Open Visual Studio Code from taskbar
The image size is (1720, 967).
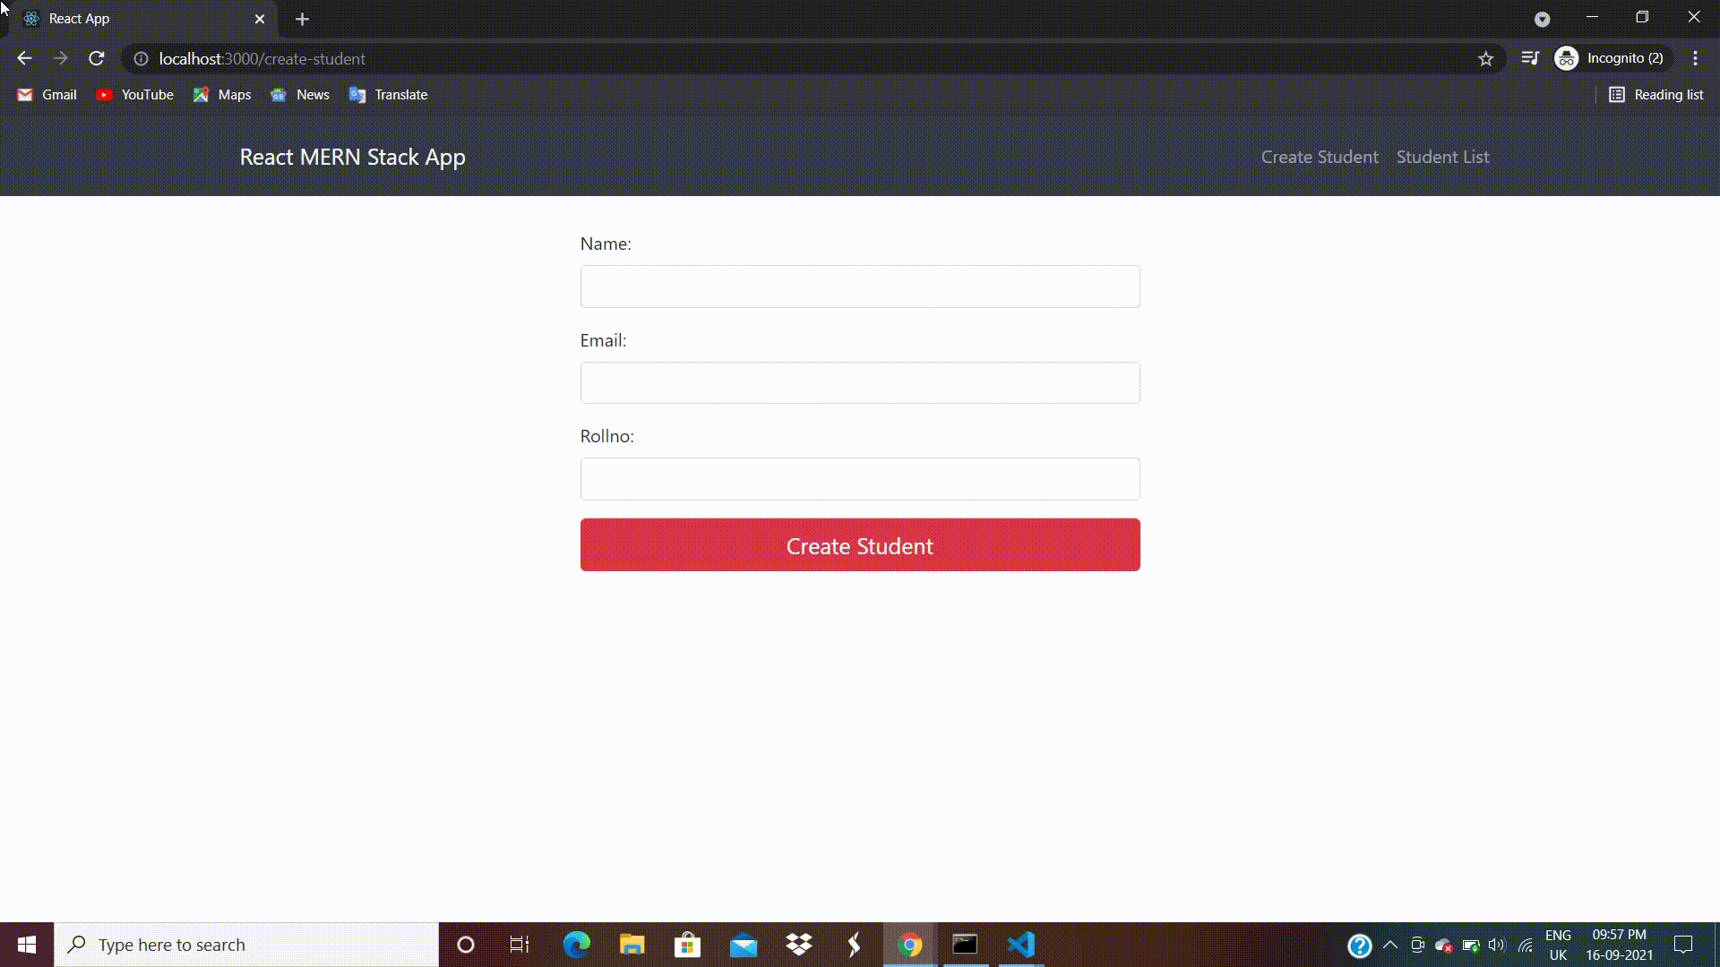tap(1021, 945)
